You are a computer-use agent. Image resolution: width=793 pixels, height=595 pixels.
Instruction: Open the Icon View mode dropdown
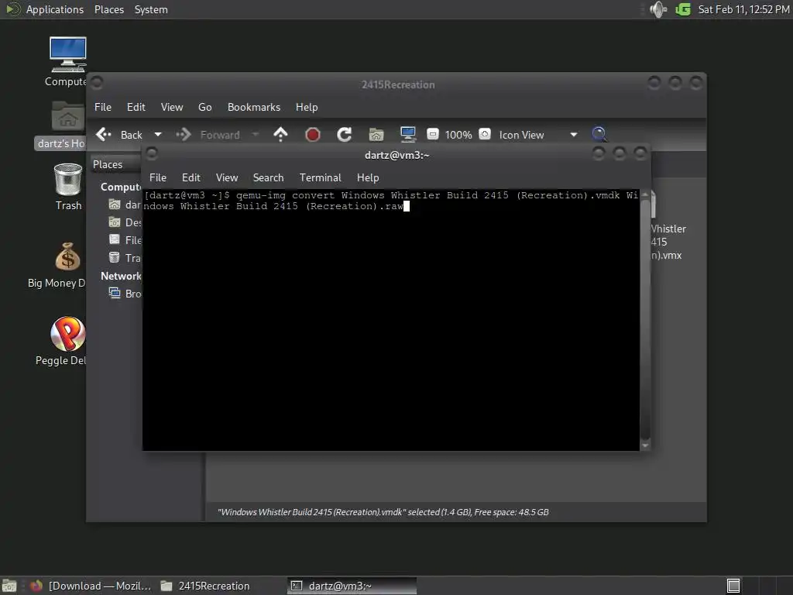pos(538,135)
